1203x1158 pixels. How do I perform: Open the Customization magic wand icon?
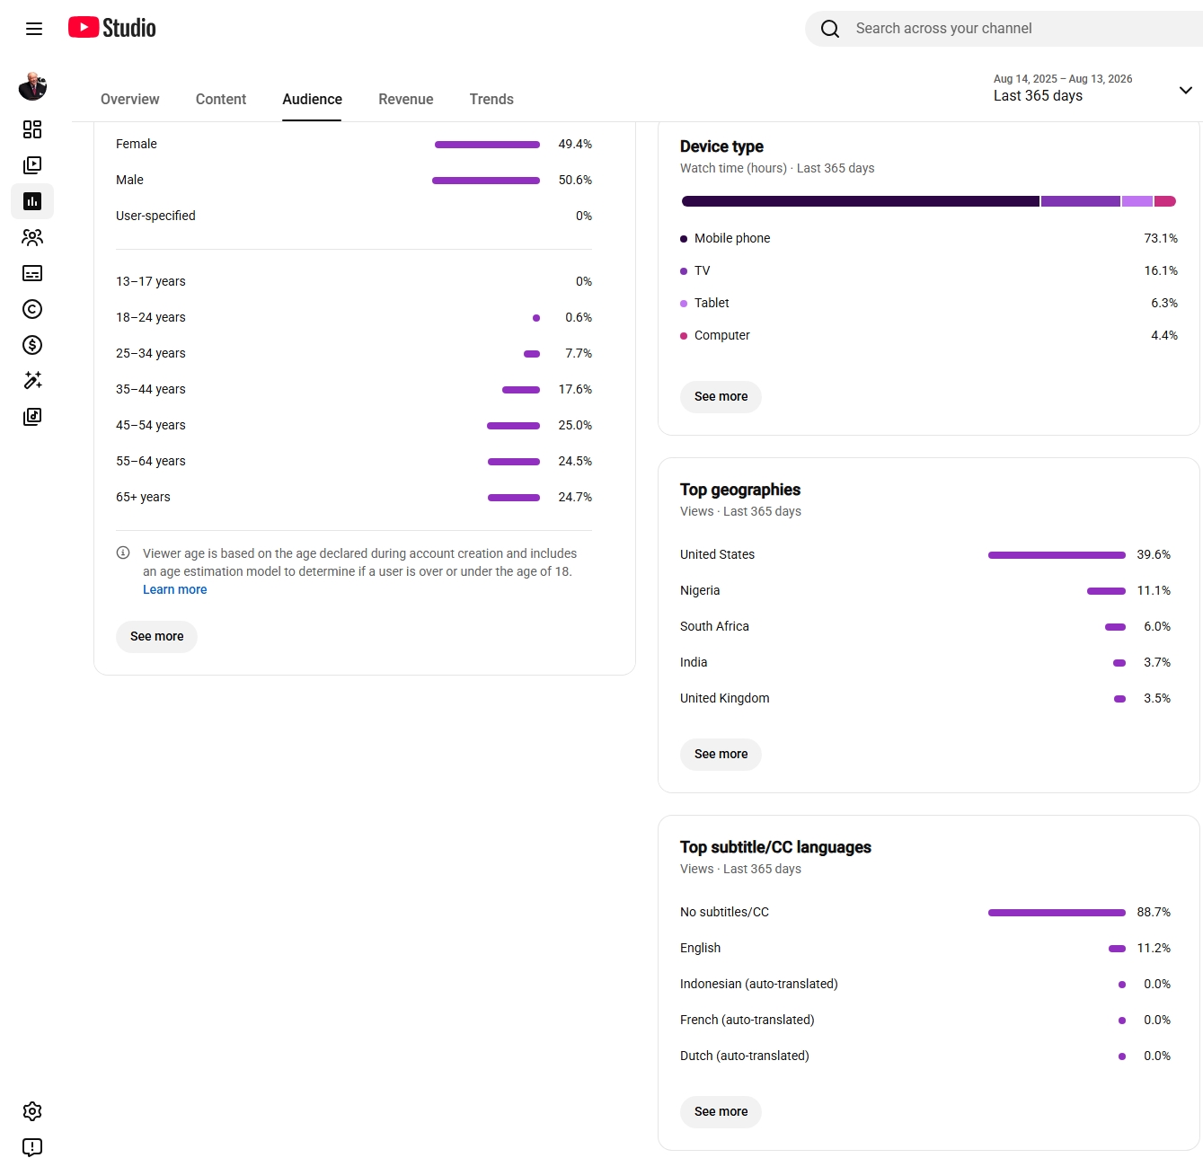pos(32,381)
